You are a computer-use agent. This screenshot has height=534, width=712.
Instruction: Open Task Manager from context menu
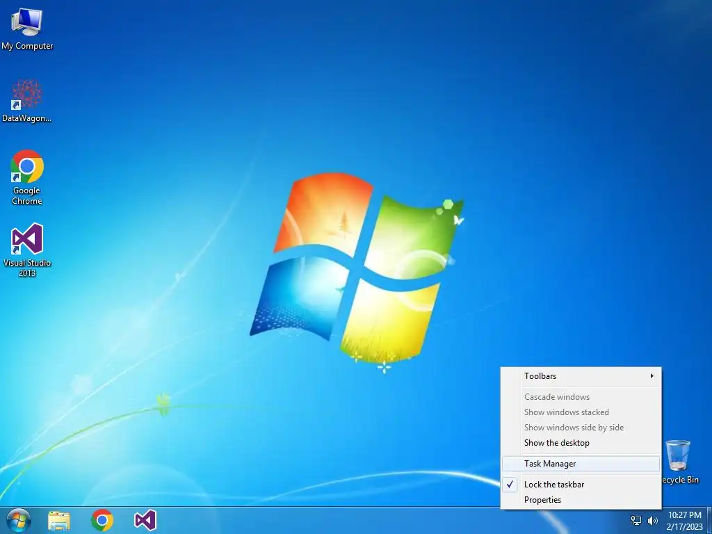581,464
